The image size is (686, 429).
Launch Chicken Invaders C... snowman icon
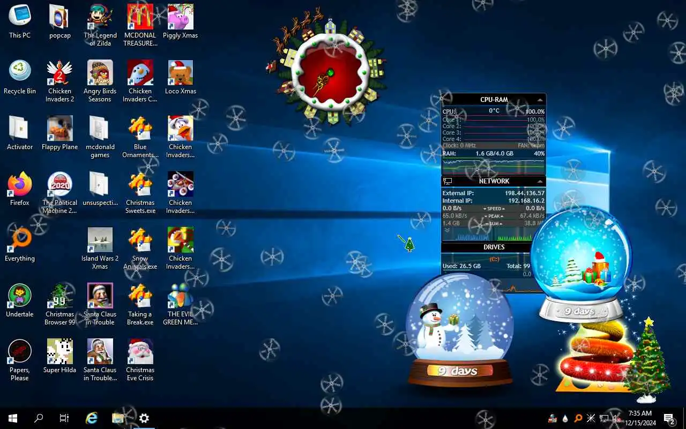(140, 81)
